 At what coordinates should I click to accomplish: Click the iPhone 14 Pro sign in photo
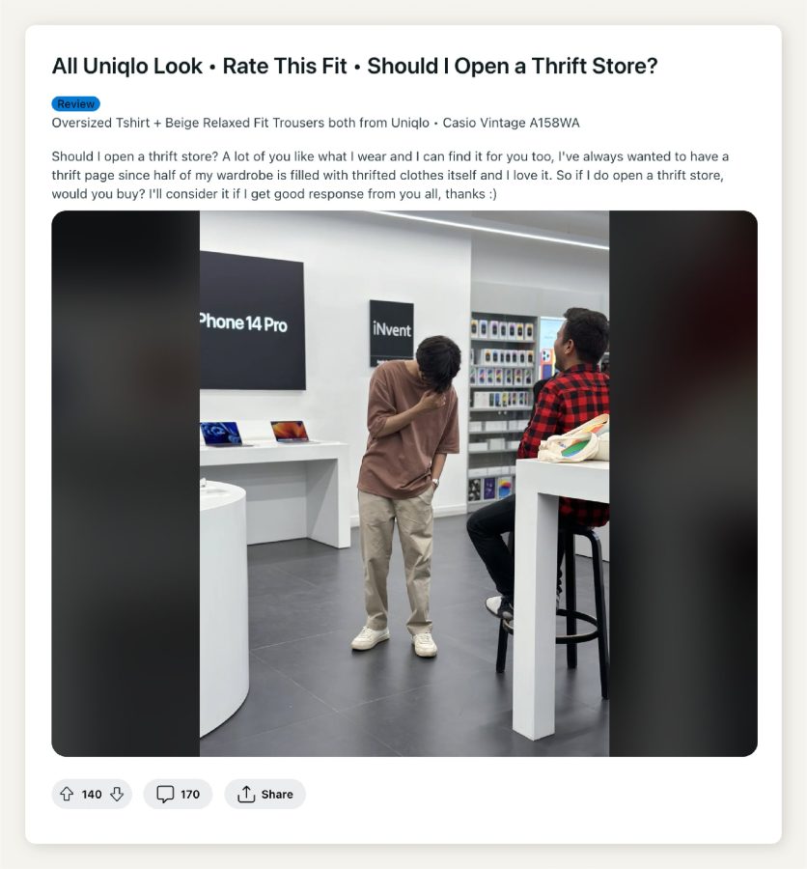pos(252,321)
